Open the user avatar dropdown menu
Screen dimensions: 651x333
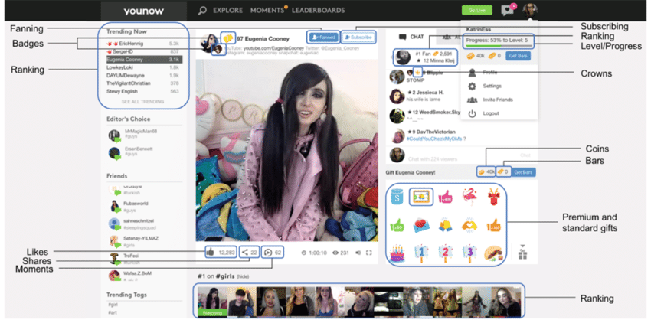pyautogui.click(x=530, y=11)
